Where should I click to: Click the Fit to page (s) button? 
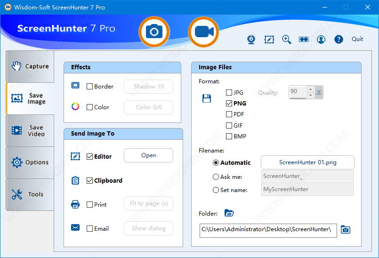(x=148, y=203)
